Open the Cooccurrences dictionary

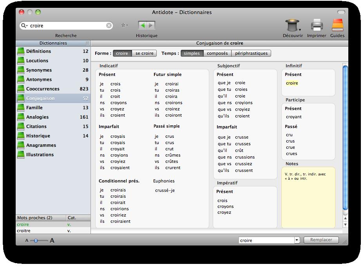click(x=53, y=89)
